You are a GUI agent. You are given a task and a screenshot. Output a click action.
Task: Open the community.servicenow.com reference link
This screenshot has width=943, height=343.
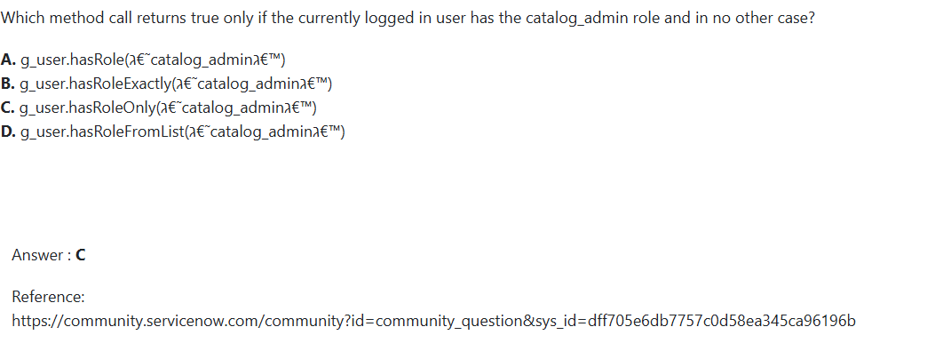[433, 321]
